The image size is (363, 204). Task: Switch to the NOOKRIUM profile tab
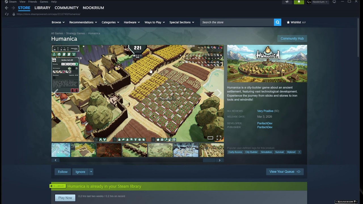93,8
